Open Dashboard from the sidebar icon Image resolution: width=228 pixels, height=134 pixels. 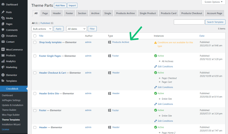3,4
